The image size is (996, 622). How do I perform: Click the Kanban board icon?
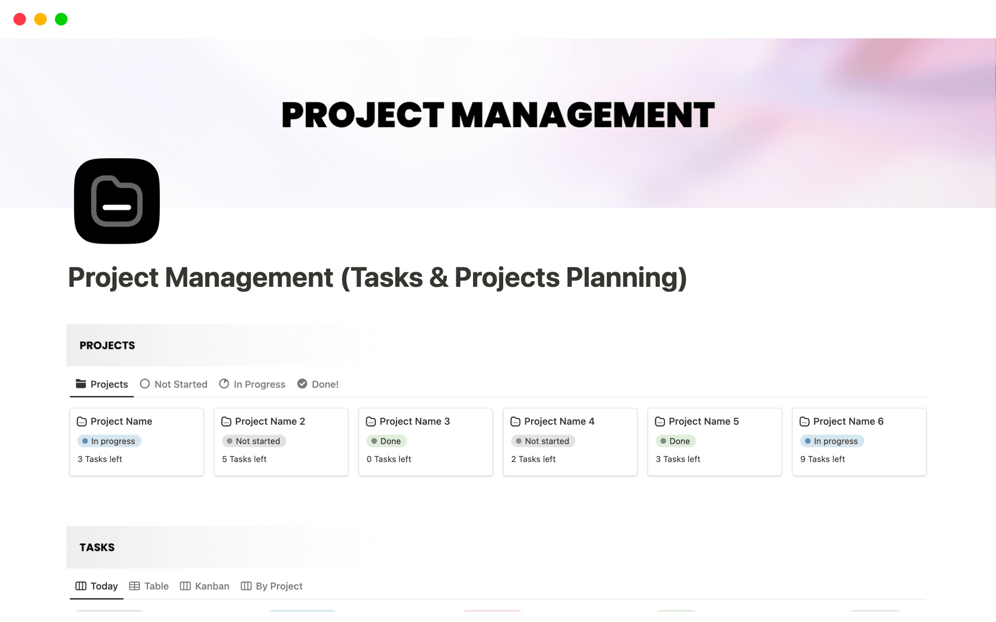click(186, 586)
